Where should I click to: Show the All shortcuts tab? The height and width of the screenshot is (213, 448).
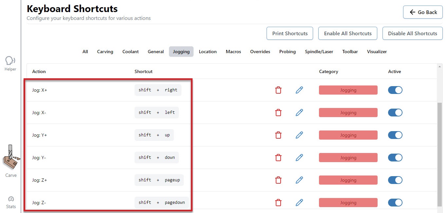[x=85, y=52]
